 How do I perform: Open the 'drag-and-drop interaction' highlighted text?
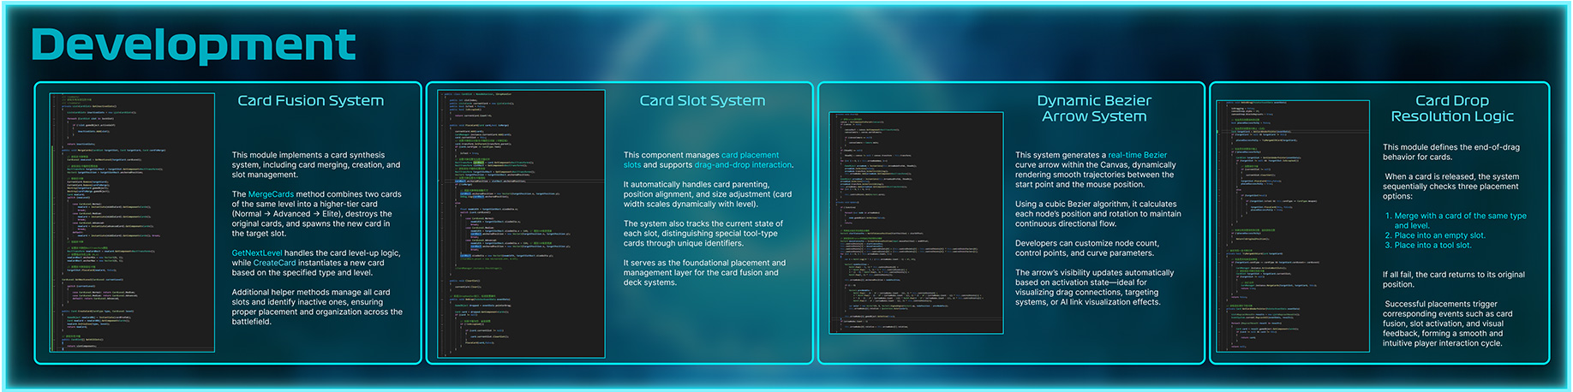743,165
